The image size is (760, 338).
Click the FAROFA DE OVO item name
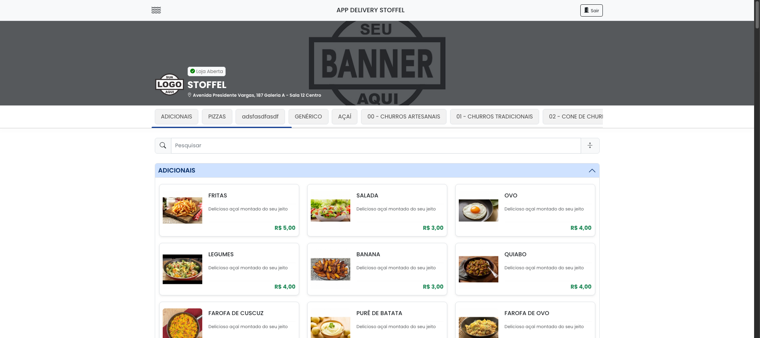527,314
